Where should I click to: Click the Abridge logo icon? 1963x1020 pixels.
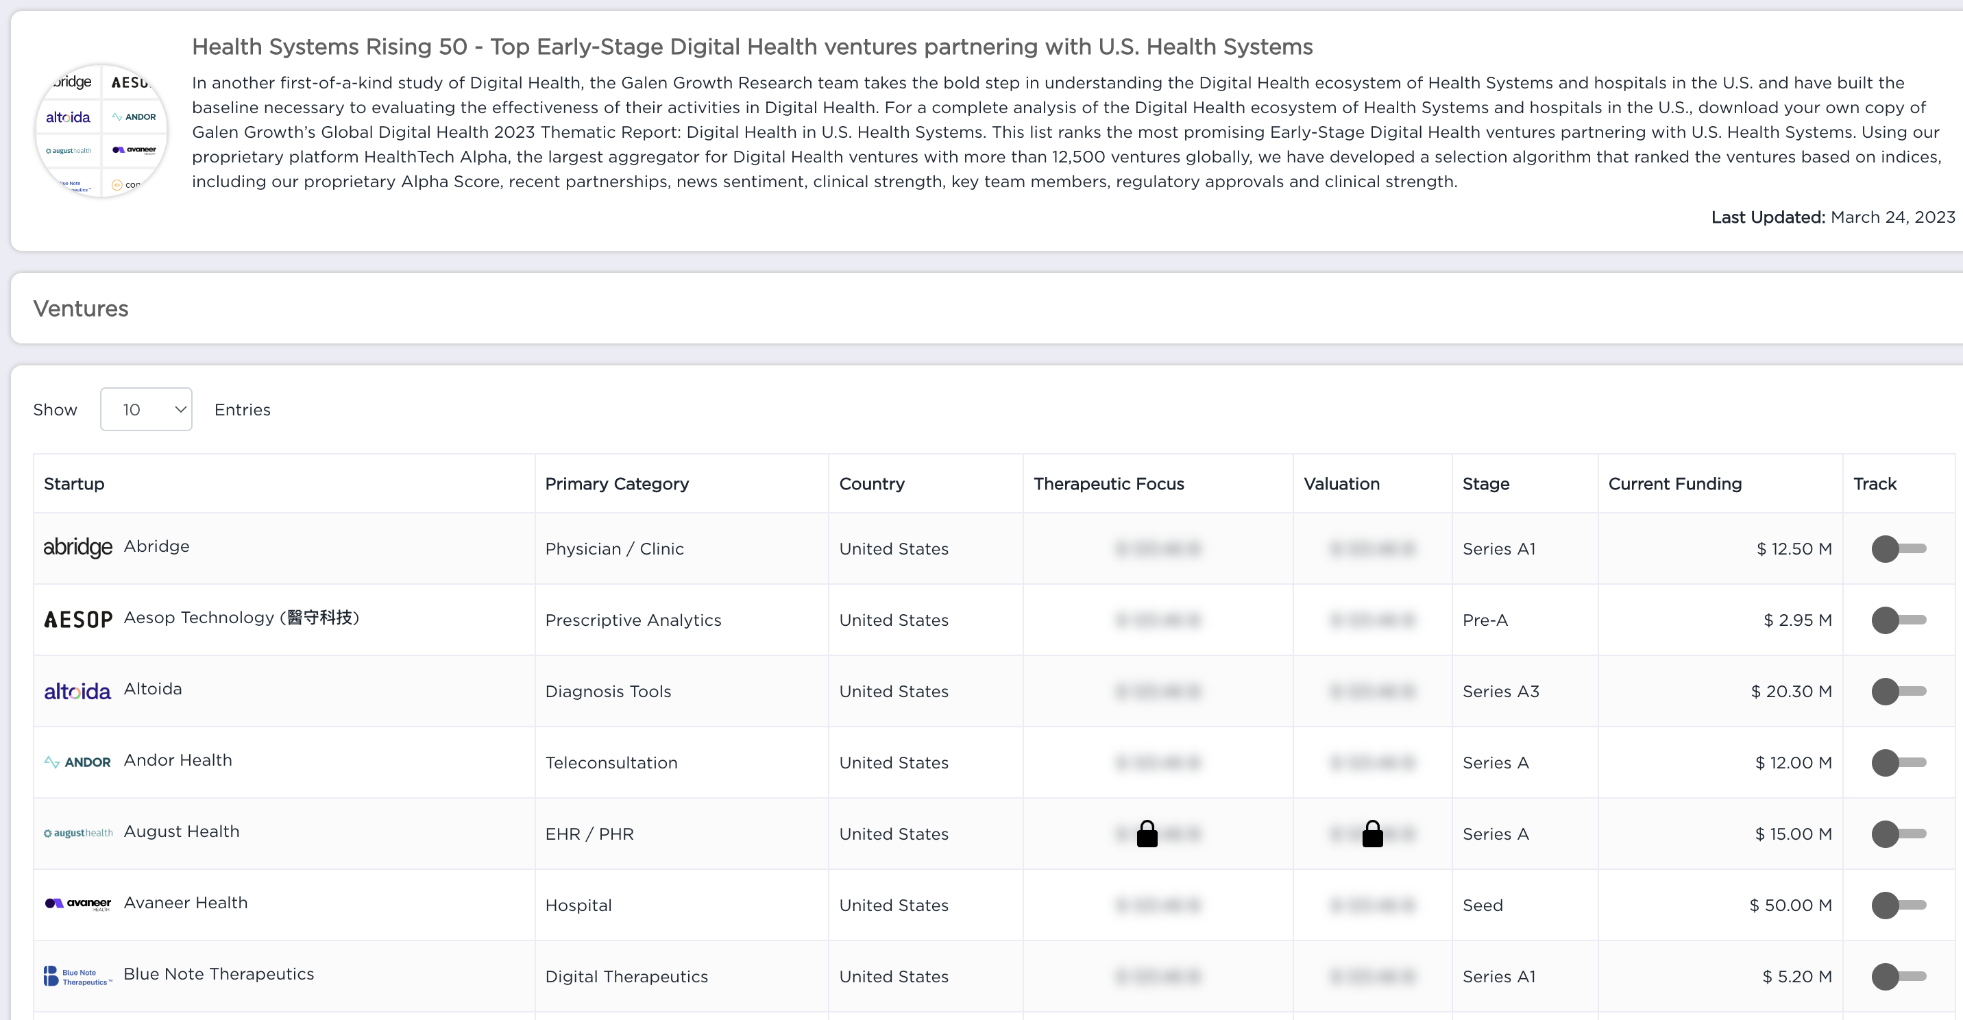click(x=77, y=547)
